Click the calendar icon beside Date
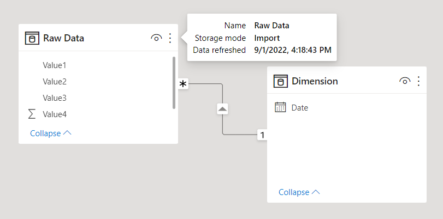 [x=280, y=108]
